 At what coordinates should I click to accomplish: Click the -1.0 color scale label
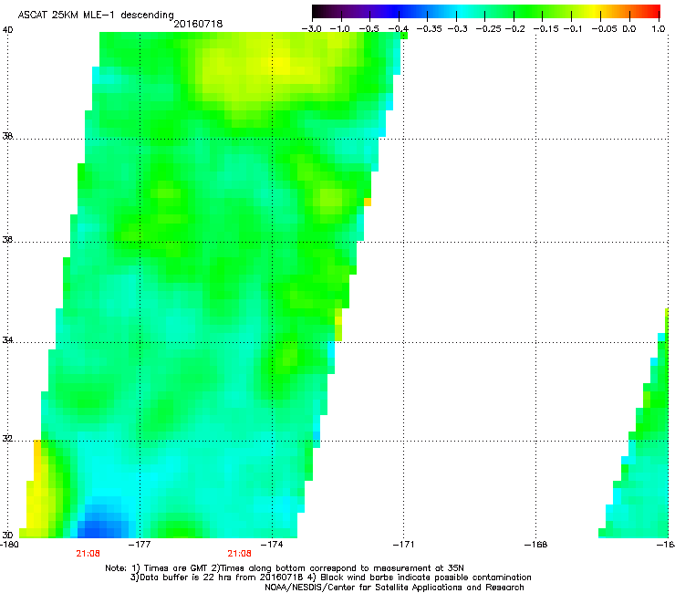tap(340, 29)
